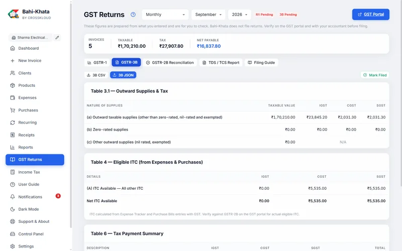
Task: Export the 3B JSON file
Action: coord(123,75)
